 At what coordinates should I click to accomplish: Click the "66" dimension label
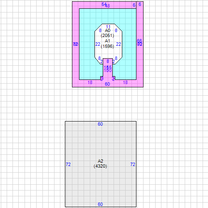139,41
